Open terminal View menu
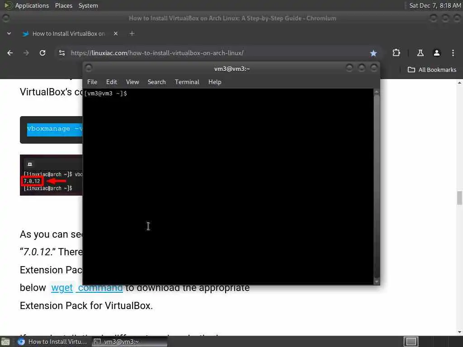463x347 pixels. pos(132,82)
